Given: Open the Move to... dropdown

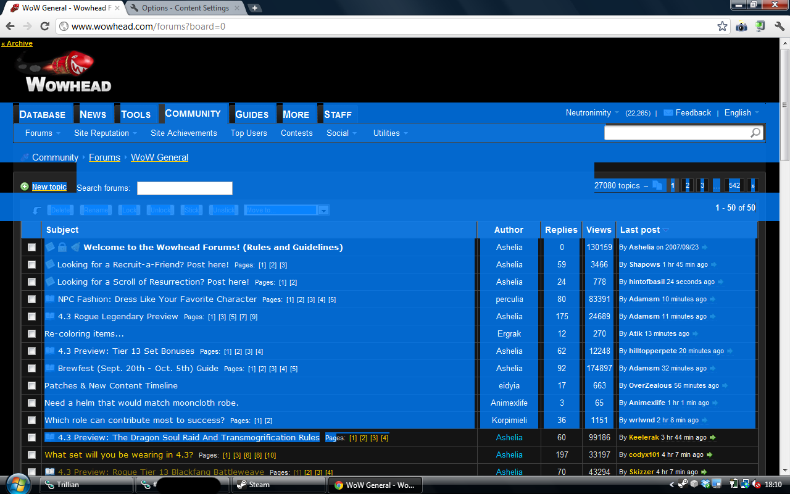Looking at the screenshot, I should (x=286, y=211).
